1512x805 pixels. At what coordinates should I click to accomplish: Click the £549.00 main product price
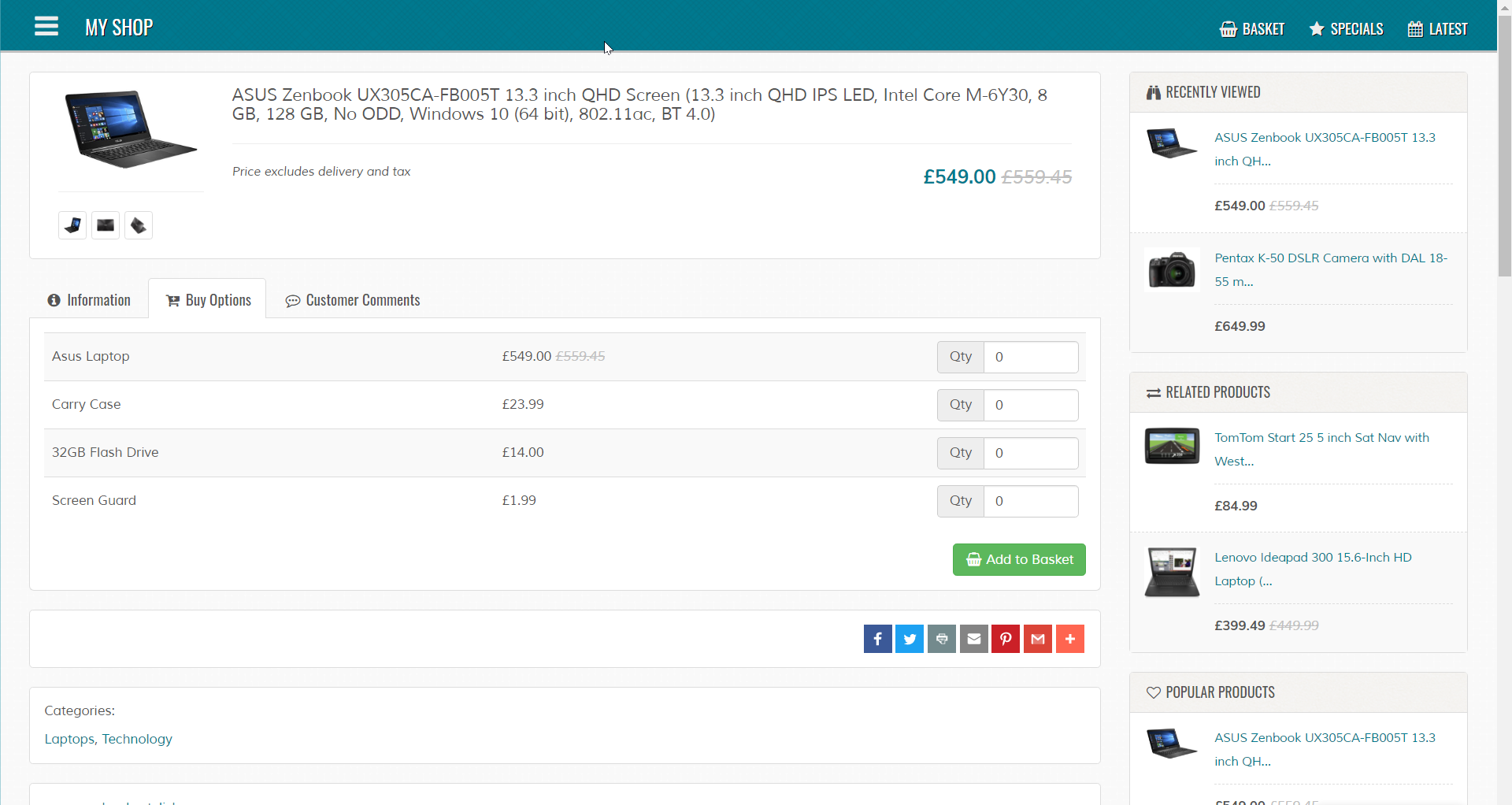pos(959,176)
